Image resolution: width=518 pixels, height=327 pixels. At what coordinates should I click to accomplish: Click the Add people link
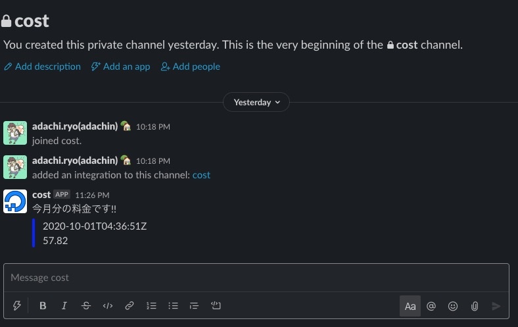point(191,66)
